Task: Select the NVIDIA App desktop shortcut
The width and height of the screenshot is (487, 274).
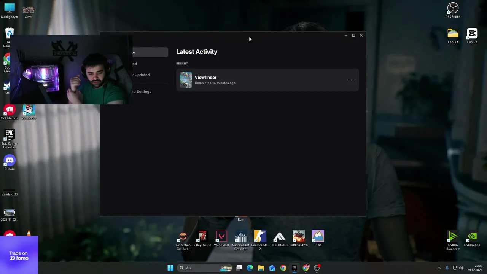Action: [x=472, y=239]
